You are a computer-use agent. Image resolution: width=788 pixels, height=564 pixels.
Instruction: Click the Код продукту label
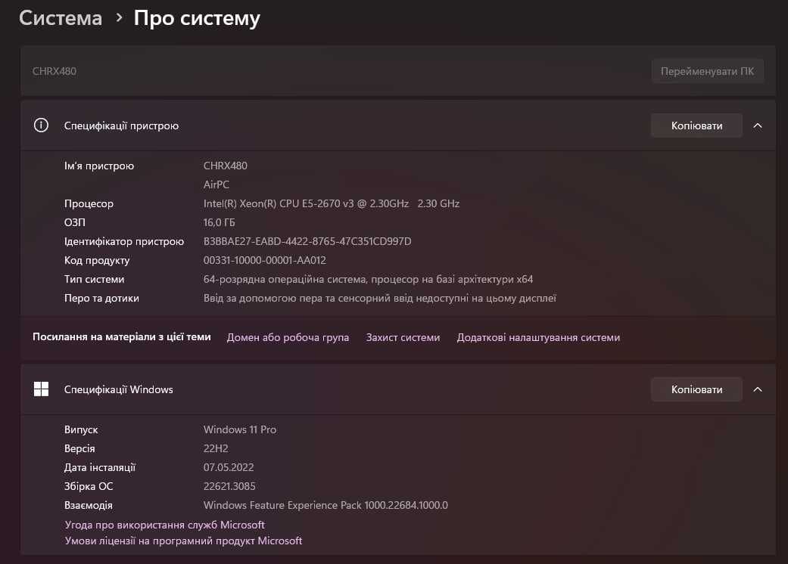click(97, 260)
